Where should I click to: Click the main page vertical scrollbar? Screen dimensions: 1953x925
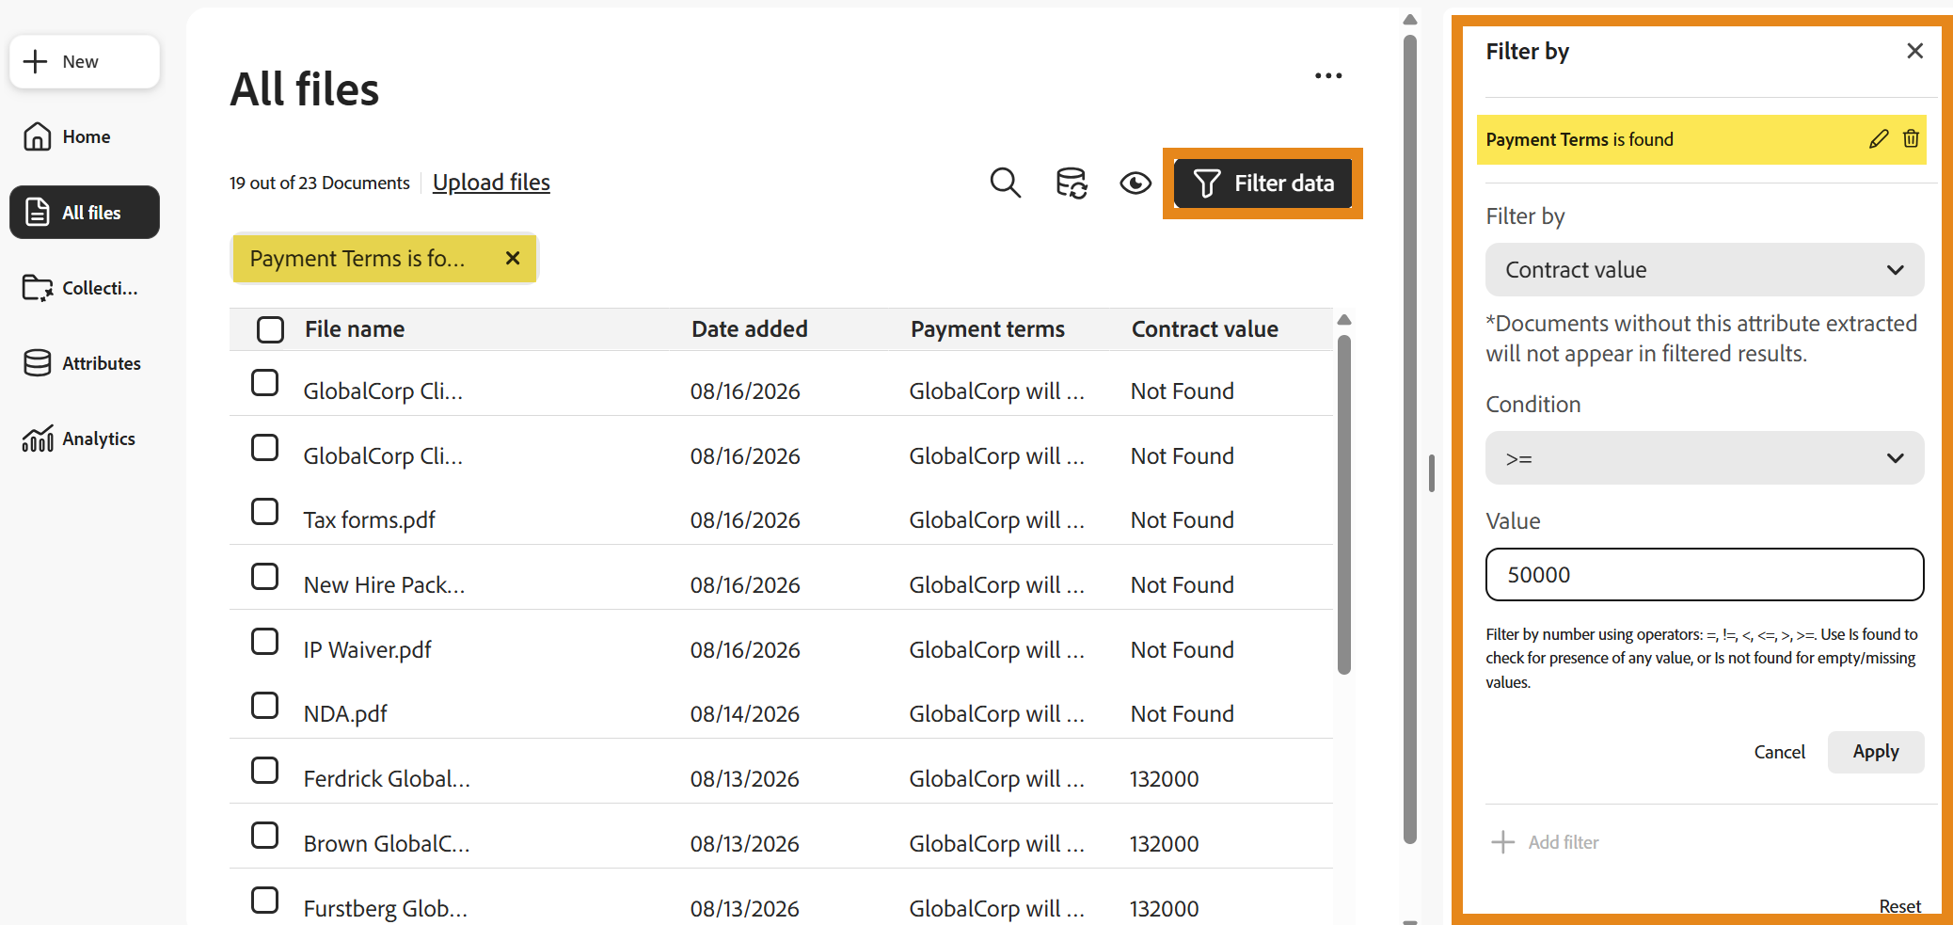pyautogui.click(x=1409, y=439)
